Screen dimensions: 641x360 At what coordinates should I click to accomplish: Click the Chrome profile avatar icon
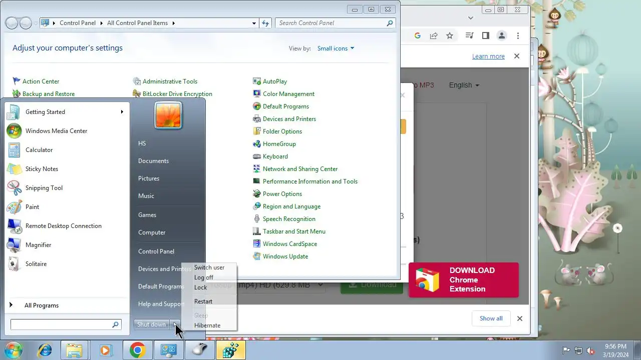[501, 35]
